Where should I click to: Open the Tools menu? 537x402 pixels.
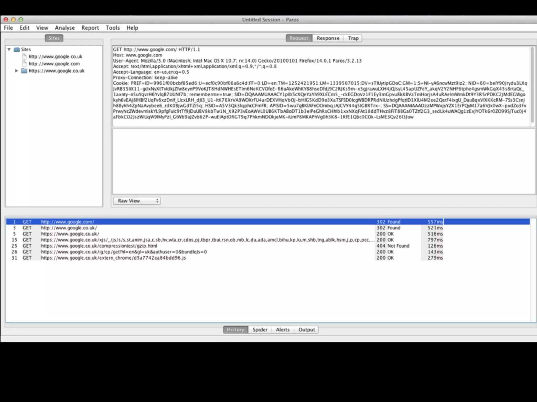112,28
